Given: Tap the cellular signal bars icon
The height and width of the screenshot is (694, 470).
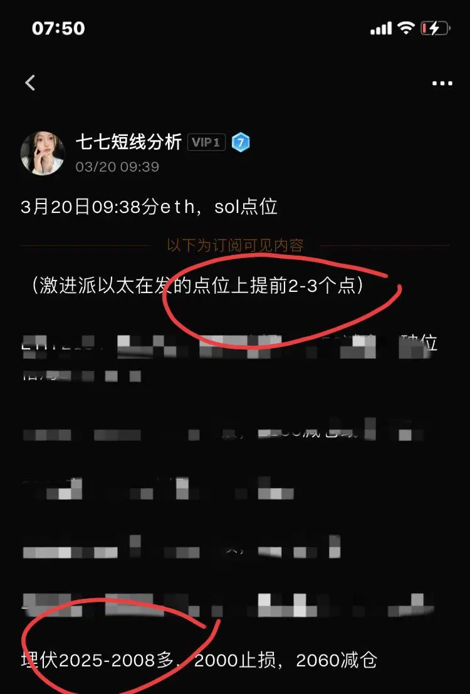Looking at the screenshot, I should click(381, 28).
